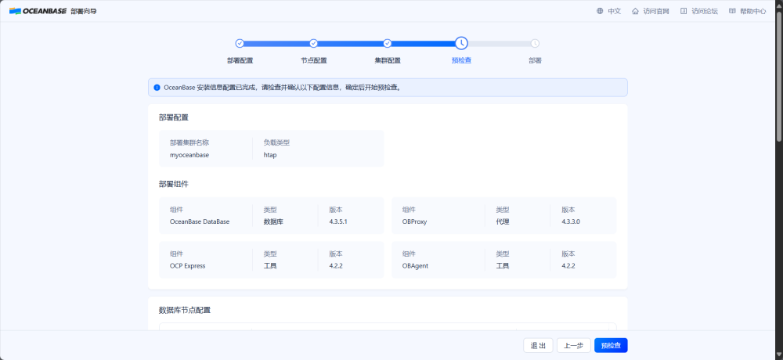This screenshot has height=360, width=783.
Task: Click the OceanBase logo
Action: [38, 11]
